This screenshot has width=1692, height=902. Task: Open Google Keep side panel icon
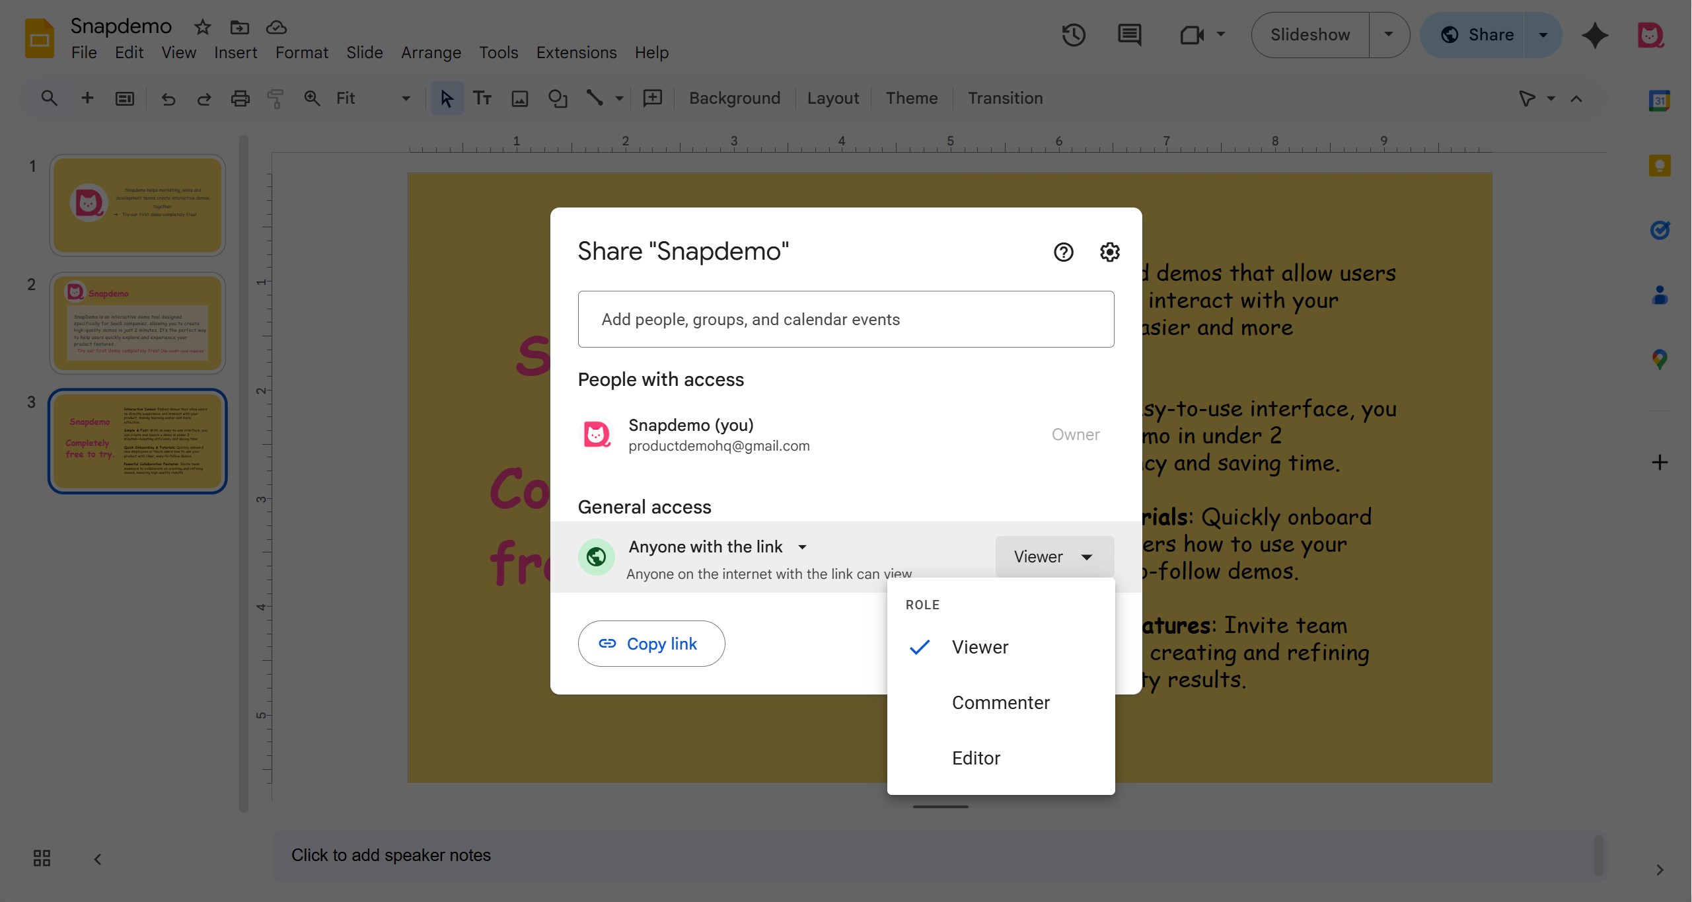tap(1660, 165)
